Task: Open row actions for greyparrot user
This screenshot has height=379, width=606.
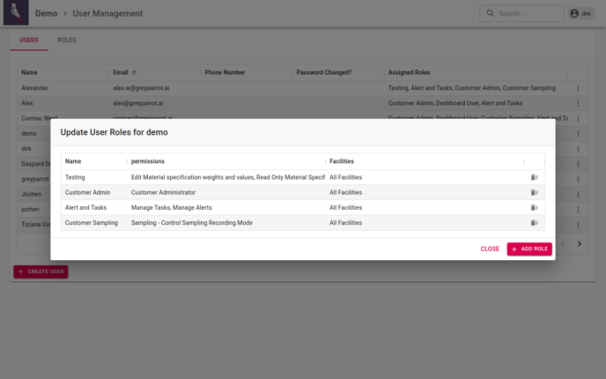Action: click(578, 179)
